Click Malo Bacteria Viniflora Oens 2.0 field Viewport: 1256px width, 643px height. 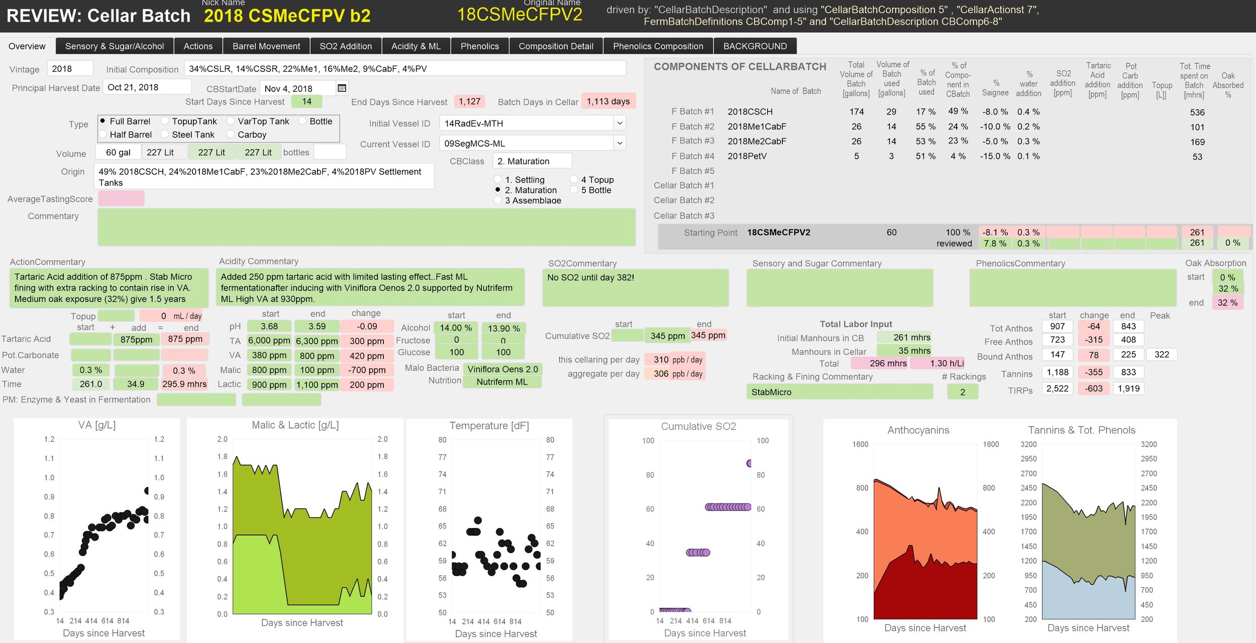click(x=502, y=369)
